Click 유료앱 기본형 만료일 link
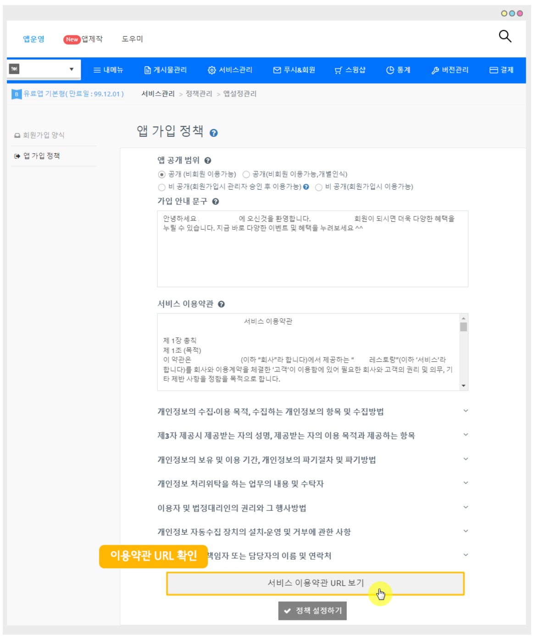Viewport: 533px width, 637px height. coord(73,94)
